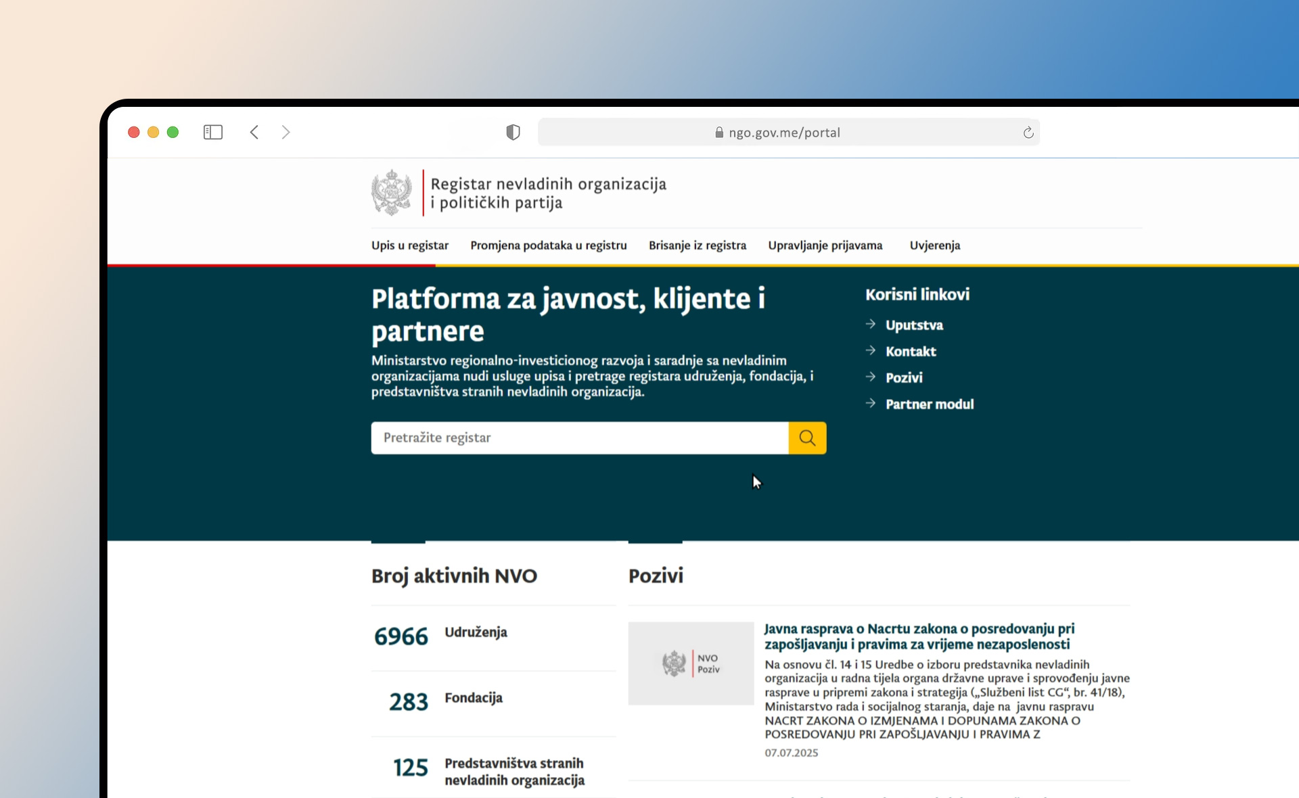Open Upravljanje prijavama menu item
The width and height of the screenshot is (1299, 798).
(x=825, y=245)
